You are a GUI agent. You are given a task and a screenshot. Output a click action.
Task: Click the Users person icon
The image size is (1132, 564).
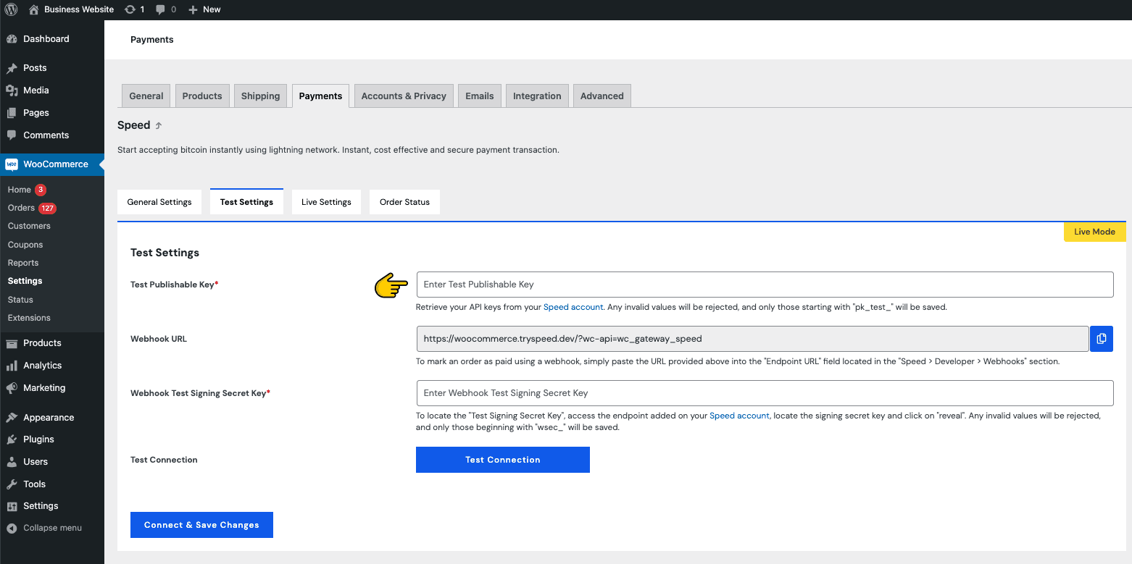point(12,462)
